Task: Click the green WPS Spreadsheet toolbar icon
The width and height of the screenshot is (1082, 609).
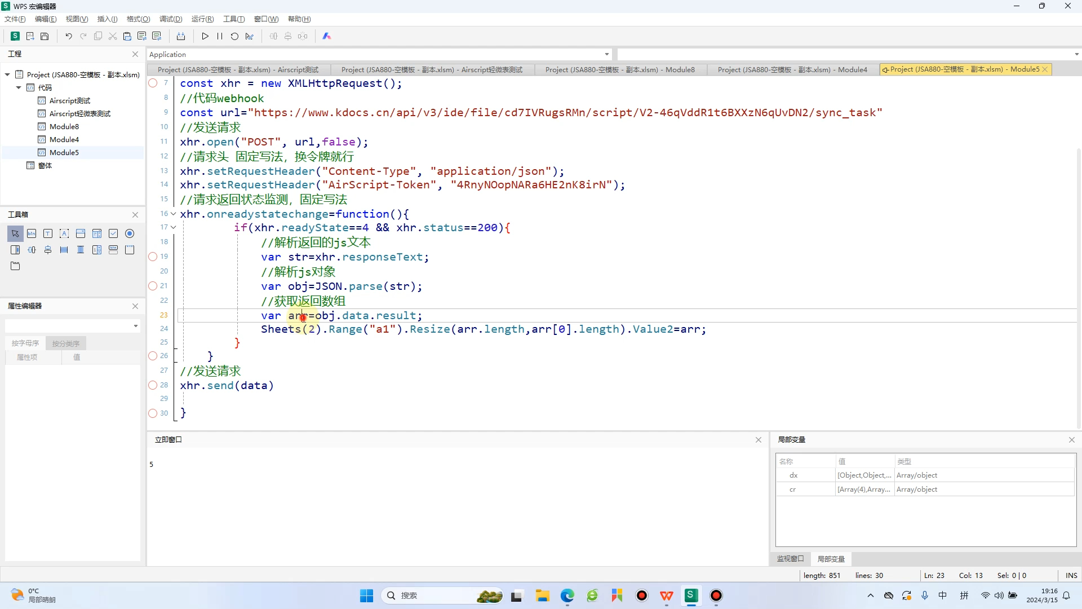Action: point(15,36)
